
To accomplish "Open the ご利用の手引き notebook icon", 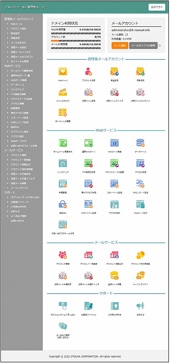I will [115, 306].
